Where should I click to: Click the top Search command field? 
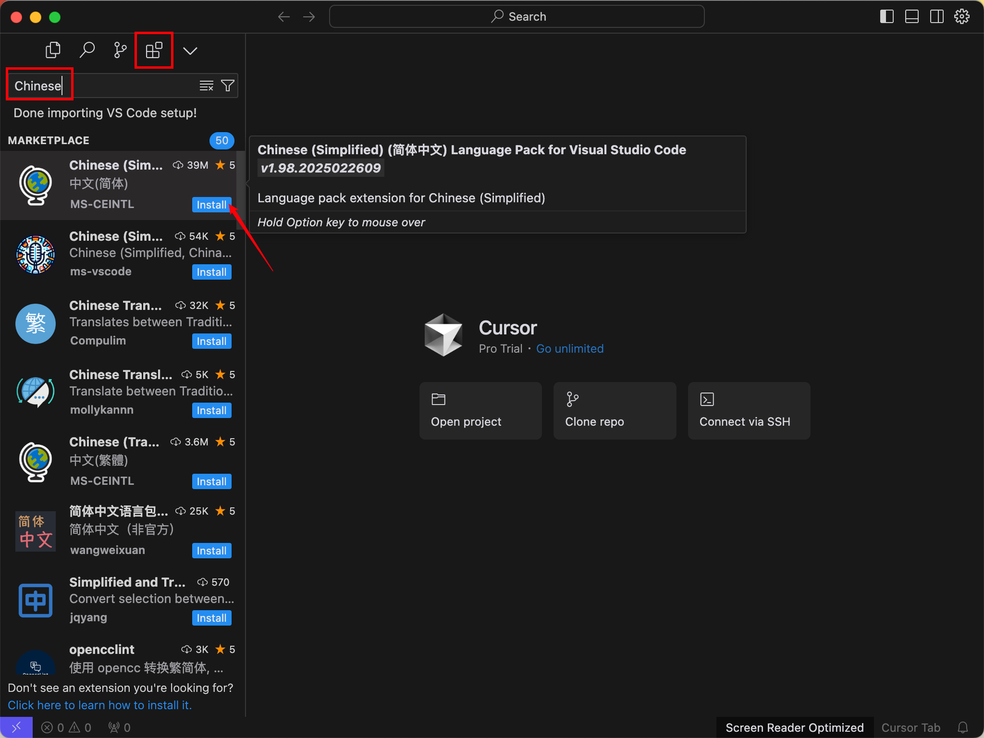point(517,17)
